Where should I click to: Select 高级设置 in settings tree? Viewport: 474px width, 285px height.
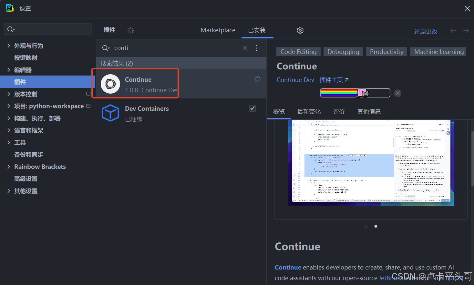point(26,179)
